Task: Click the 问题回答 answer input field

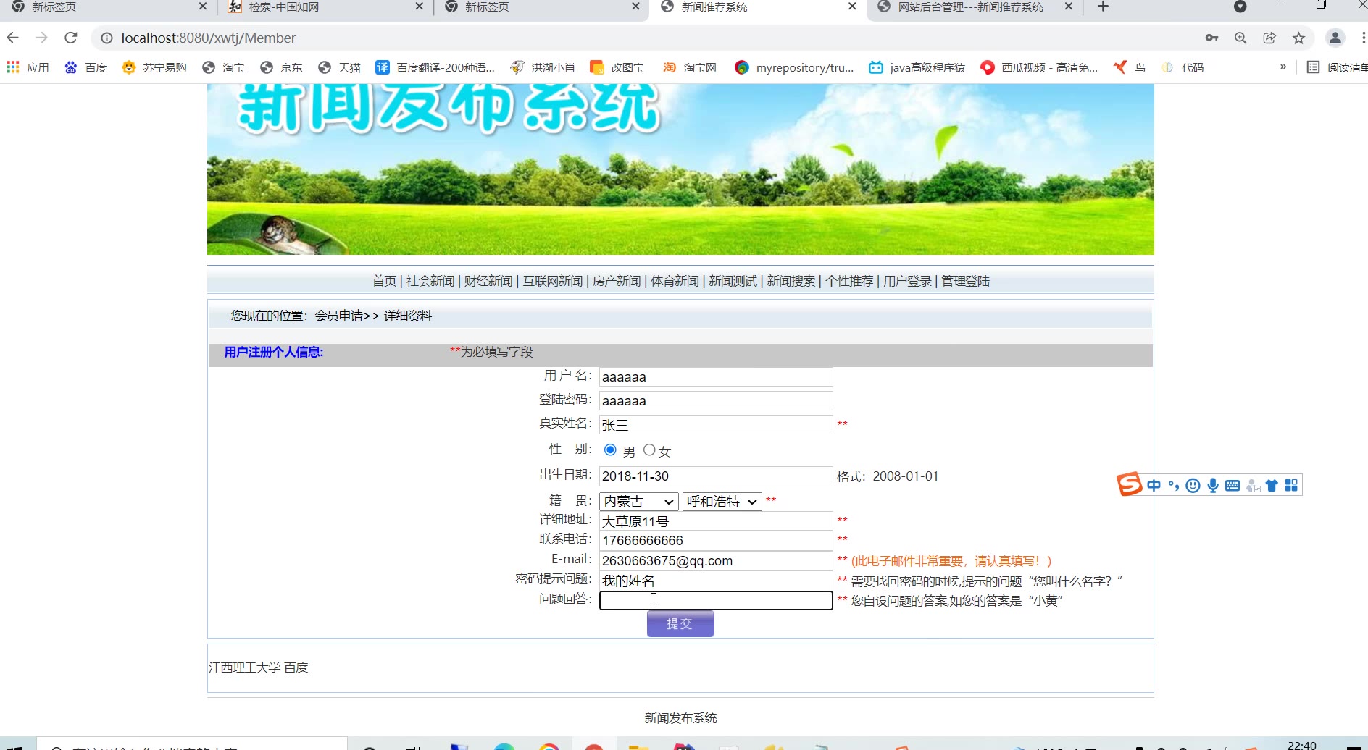Action: click(x=715, y=601)
